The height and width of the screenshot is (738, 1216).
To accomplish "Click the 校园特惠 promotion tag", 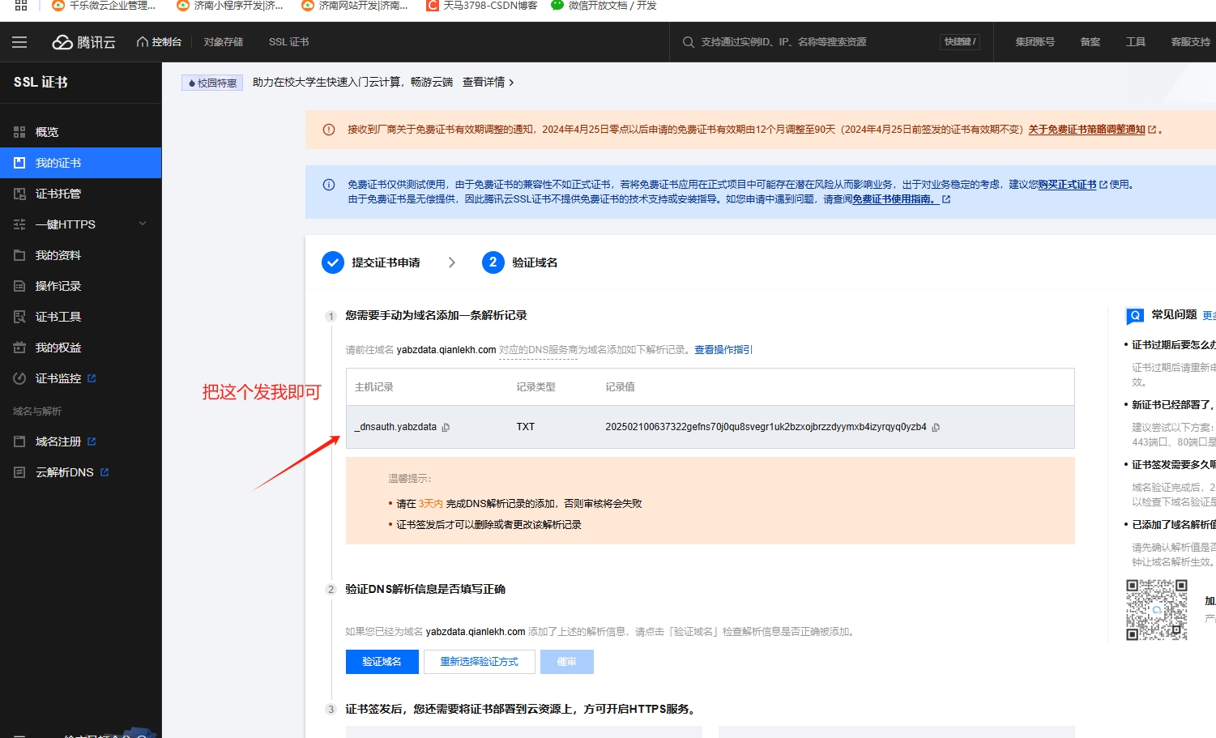I will click(212, 83).
